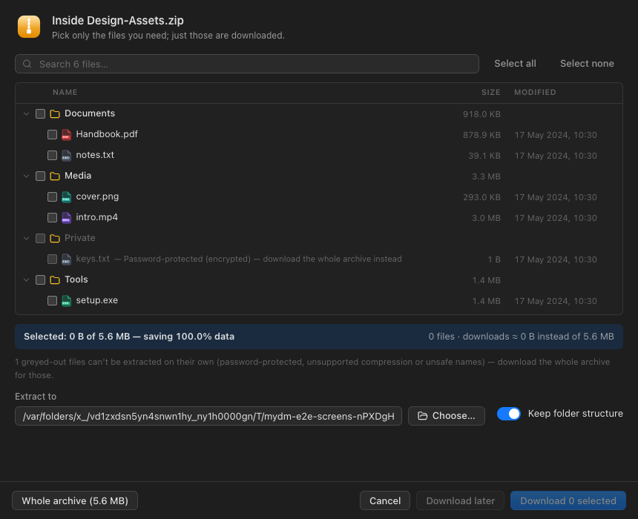The image size is (638, 519).
Task: Click the intro.mp4 file icon
Action: click(x=66, y=217)
